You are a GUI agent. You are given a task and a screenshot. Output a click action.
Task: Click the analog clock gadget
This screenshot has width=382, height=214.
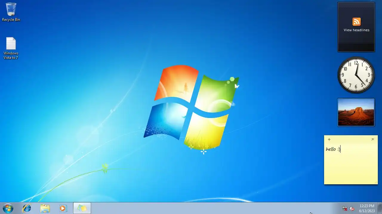pos(356,75)
